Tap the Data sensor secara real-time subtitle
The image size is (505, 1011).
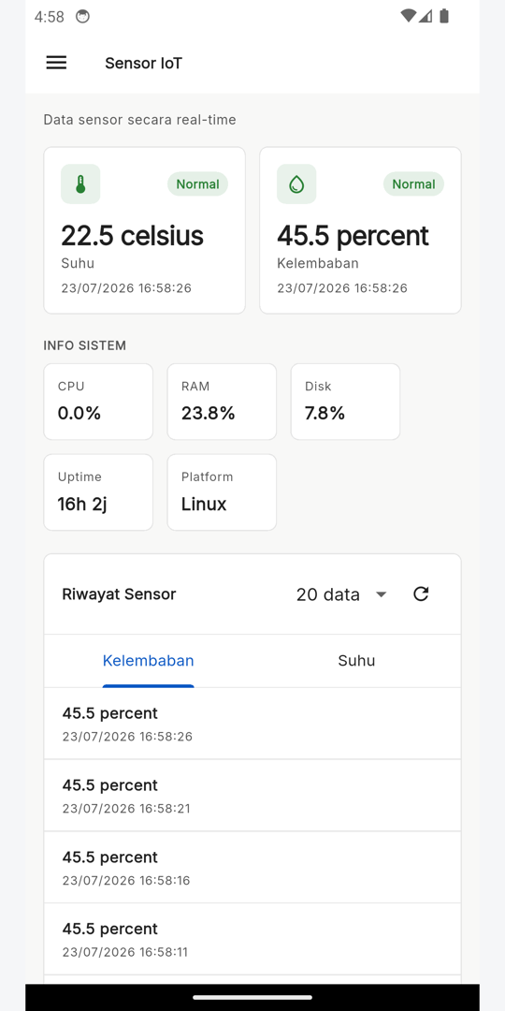coord(139,120)
